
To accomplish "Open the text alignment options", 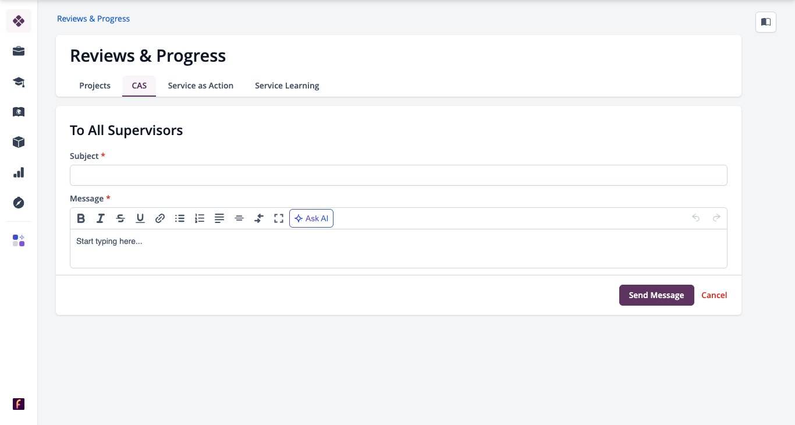I will click(219, 218).
